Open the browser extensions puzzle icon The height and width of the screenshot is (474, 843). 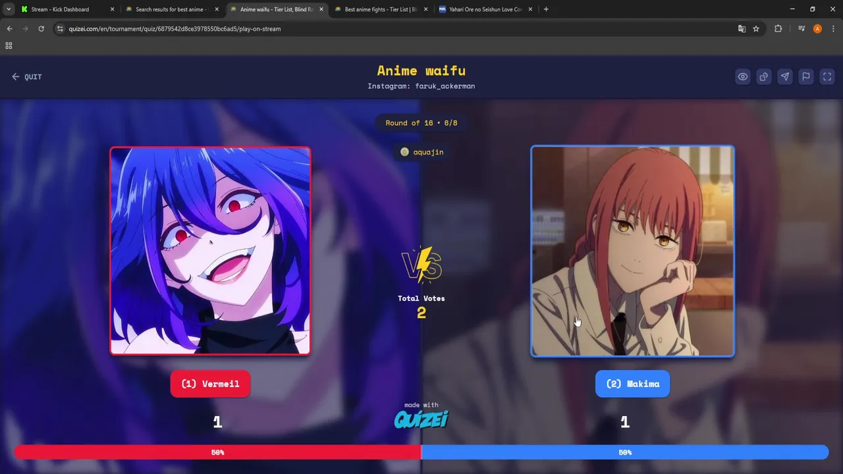(778, 29)
